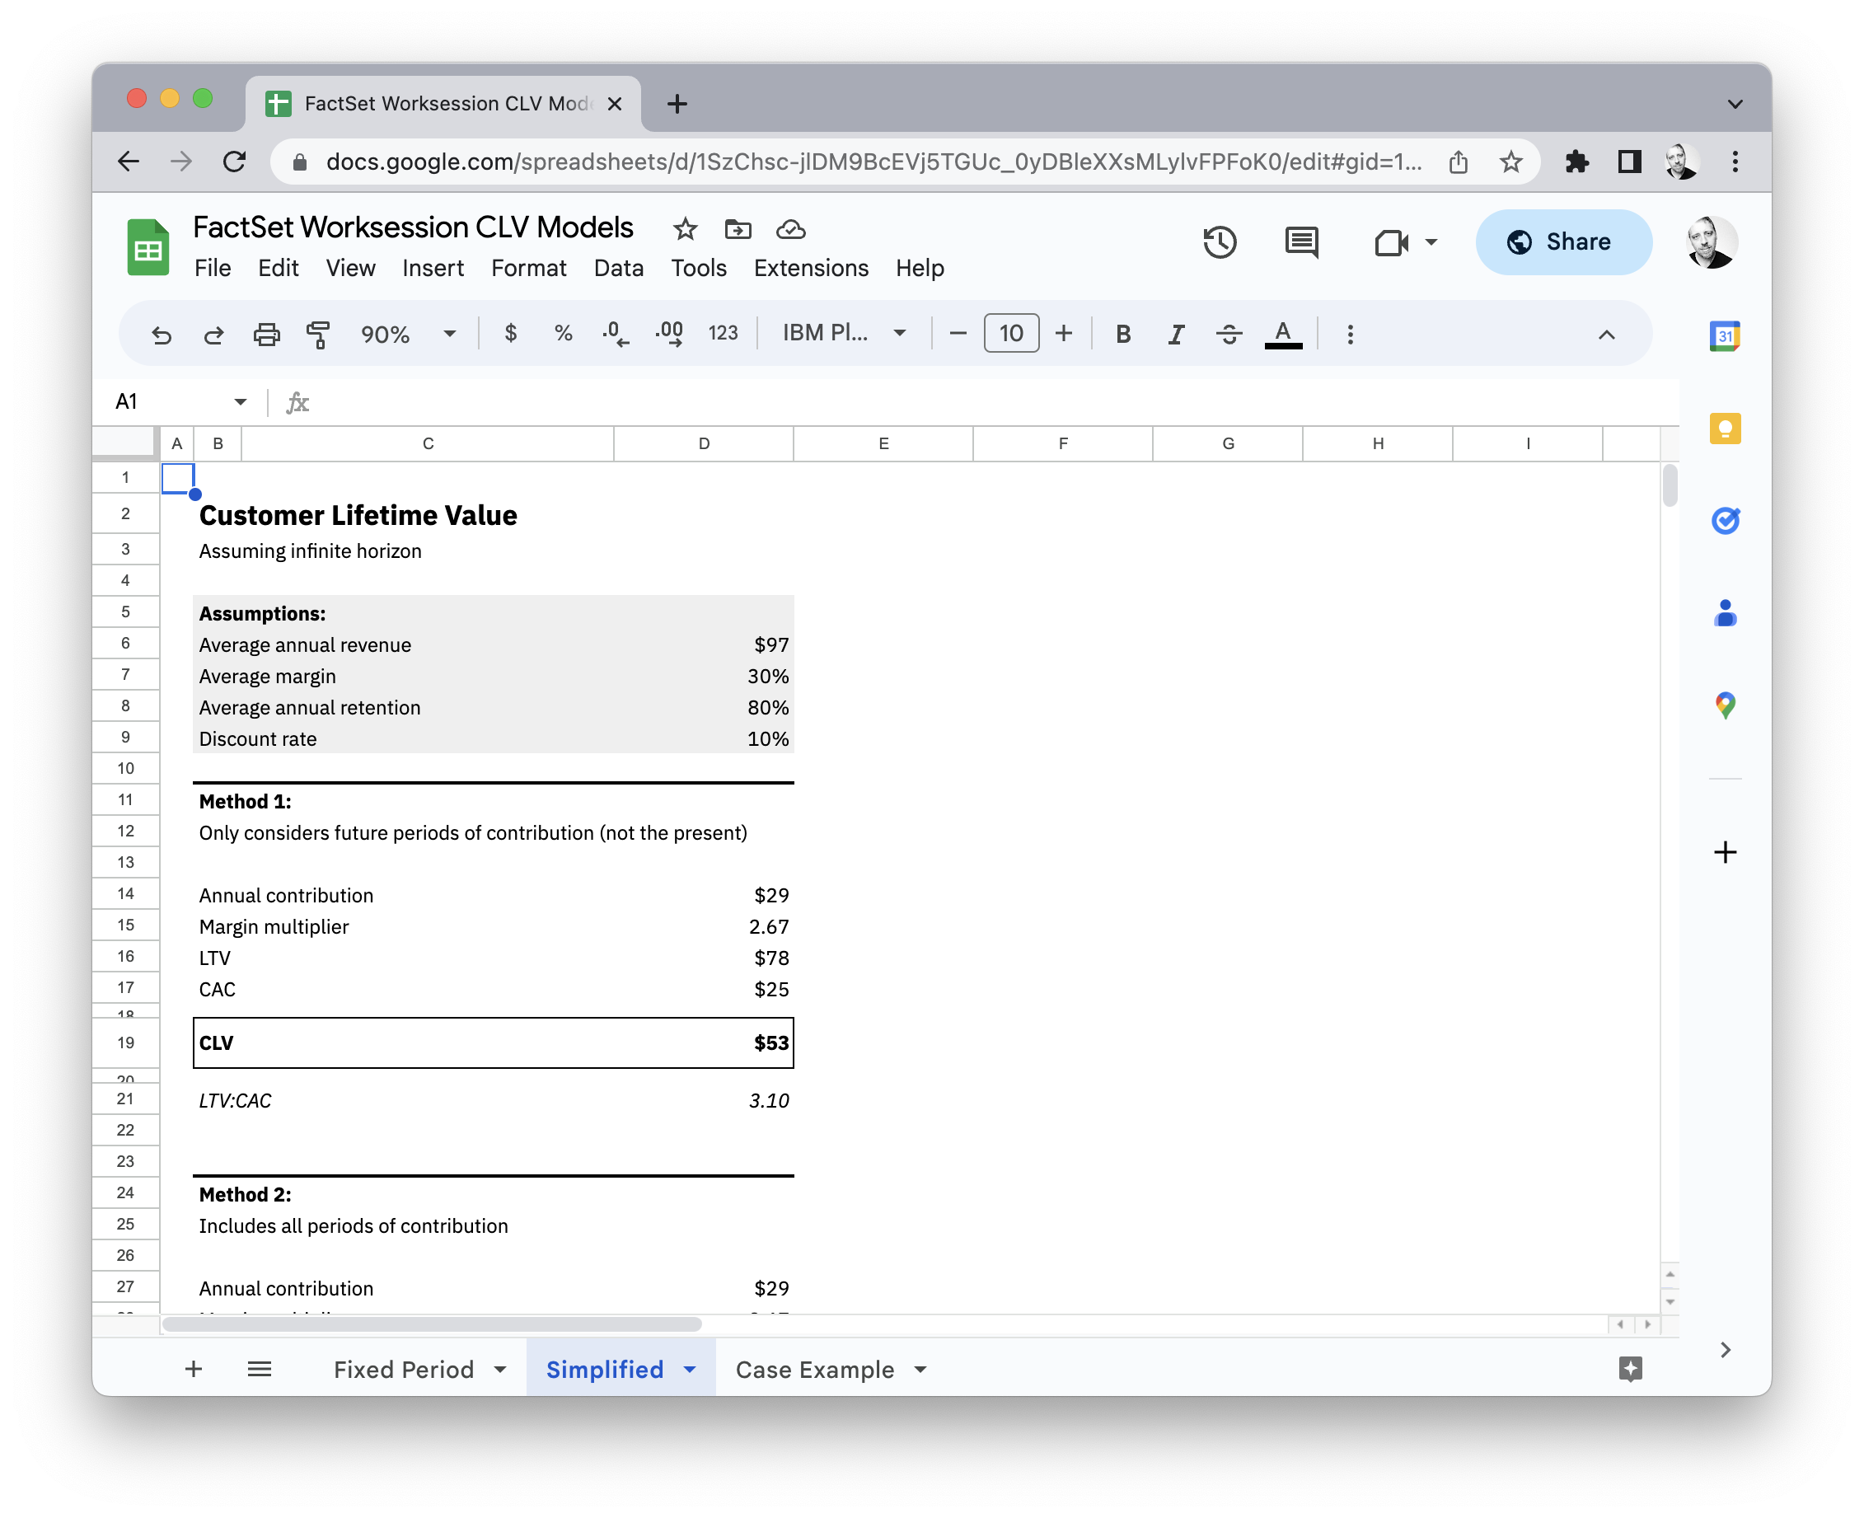Open the zoom 90% dropdown
Image resolution: width=1864 pixels, height=1518 pixels.
click(x=407, y=334)
